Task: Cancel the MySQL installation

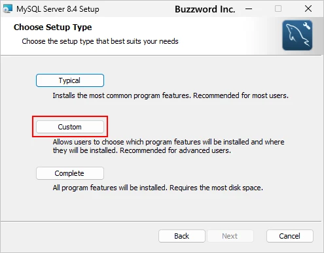Action: pyautogui.click(x=290, y=236)
